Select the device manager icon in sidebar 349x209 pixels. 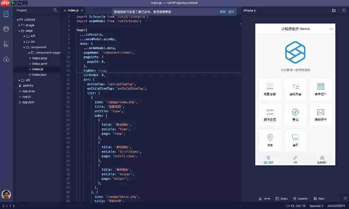(x=6, y=44)
